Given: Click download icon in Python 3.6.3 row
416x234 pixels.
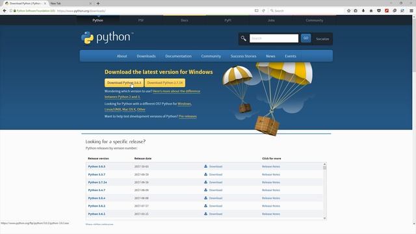Looking at the screenshot, I should point(205,166).
